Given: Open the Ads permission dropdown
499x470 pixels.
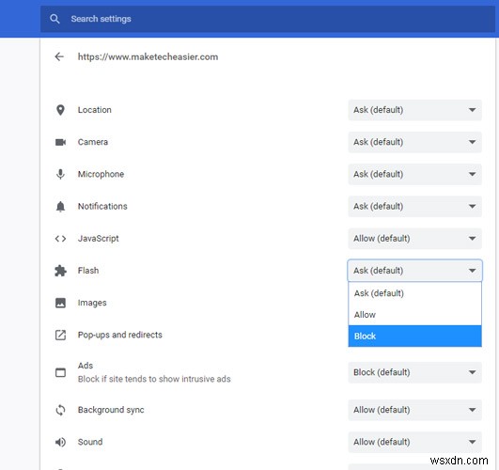Looking at the screenshot, I should 414,372.
